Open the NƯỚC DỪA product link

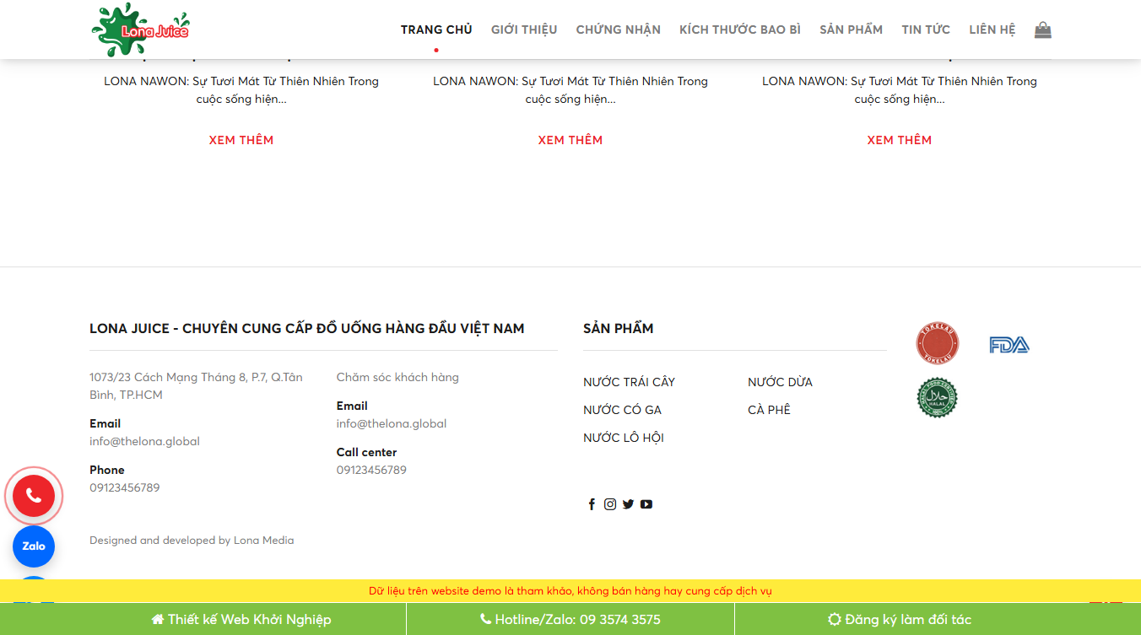(x=781, y=382)
